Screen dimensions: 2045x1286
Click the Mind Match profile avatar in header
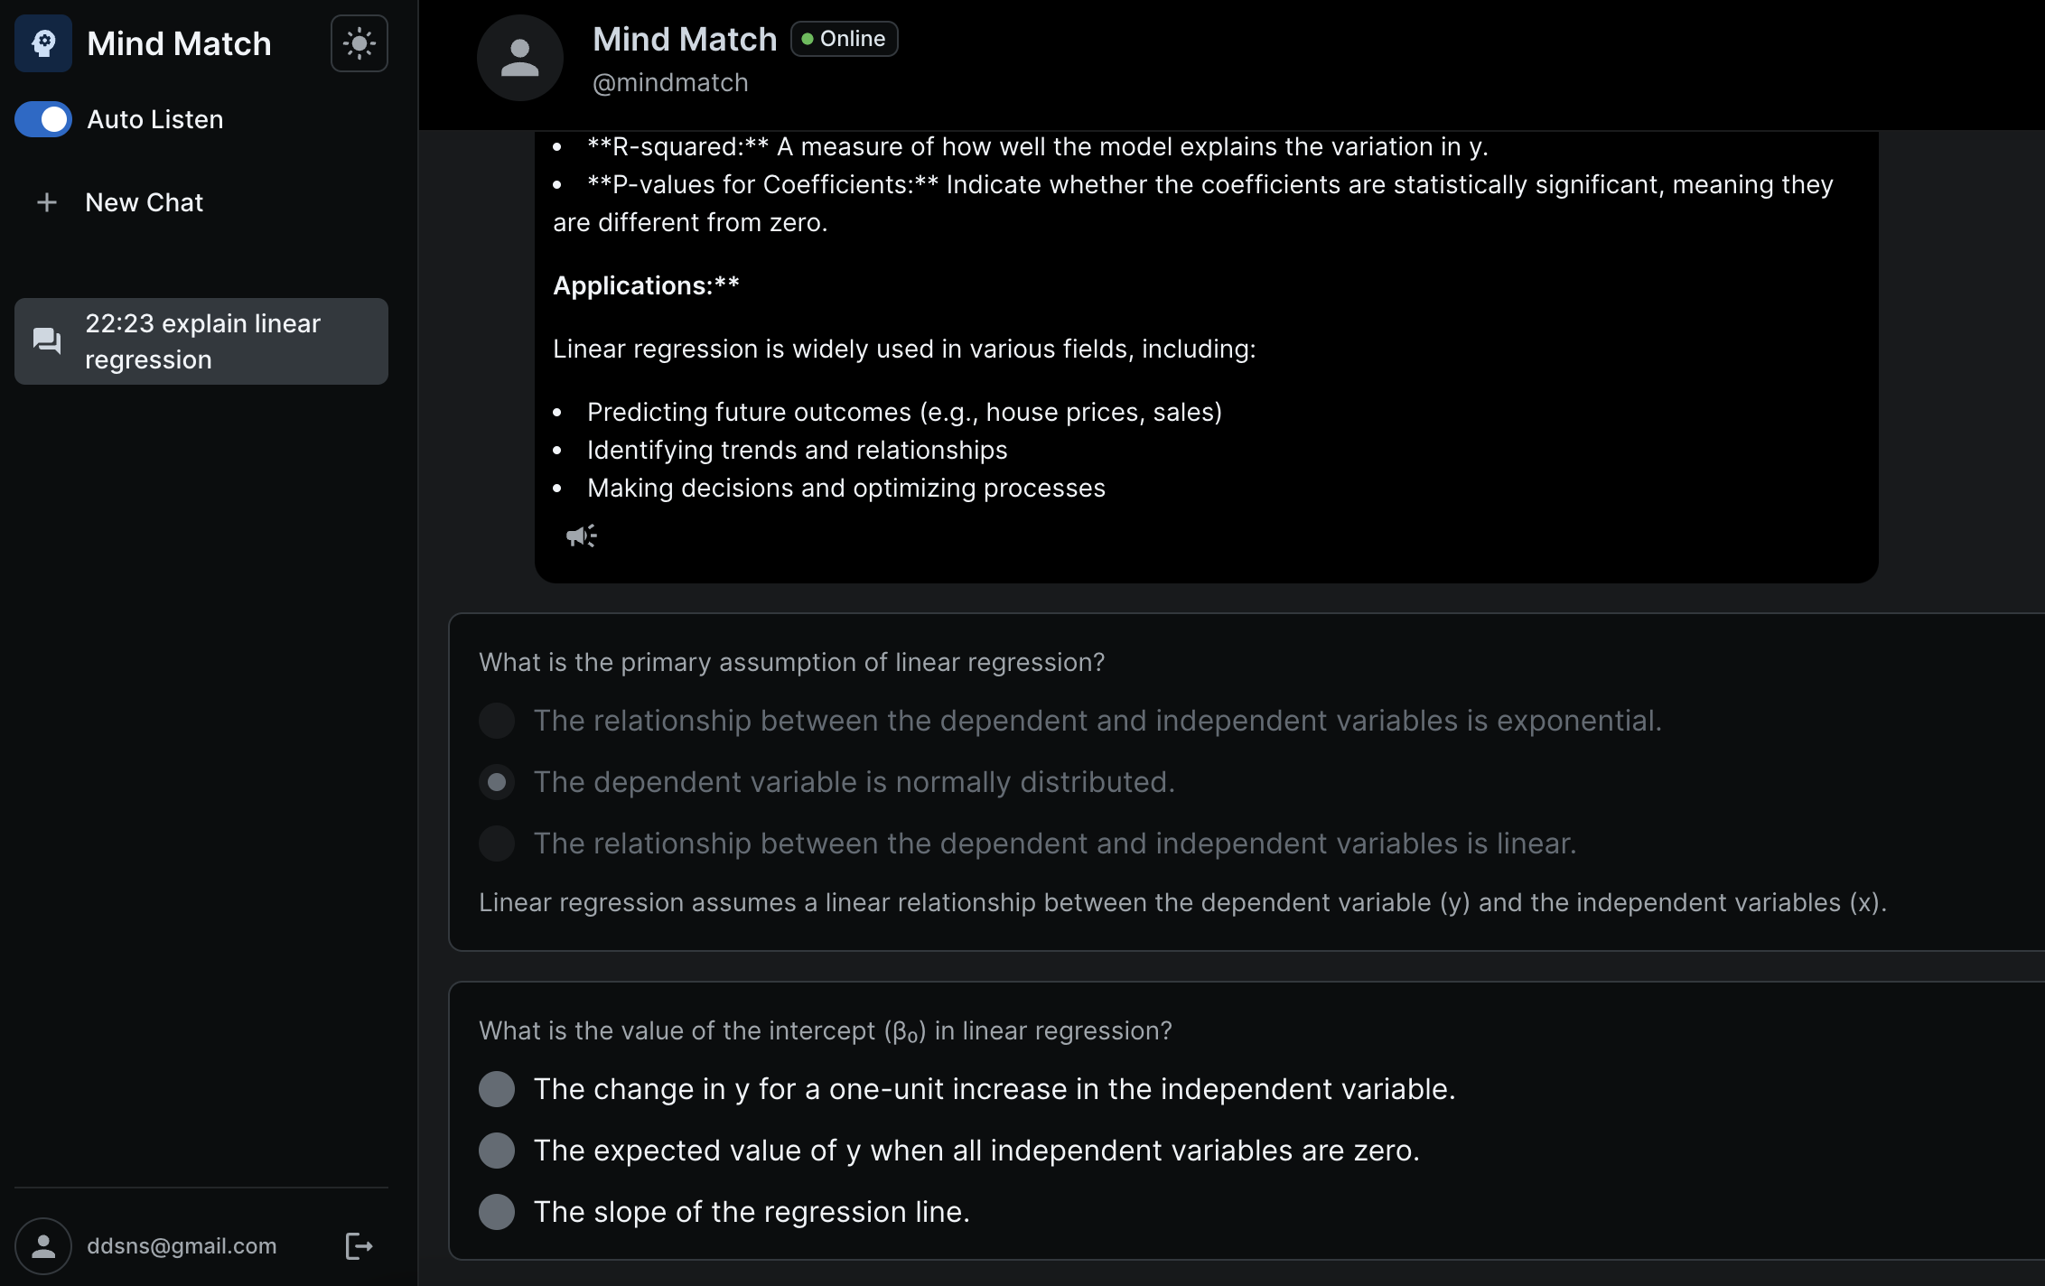[x=519, y=58]
